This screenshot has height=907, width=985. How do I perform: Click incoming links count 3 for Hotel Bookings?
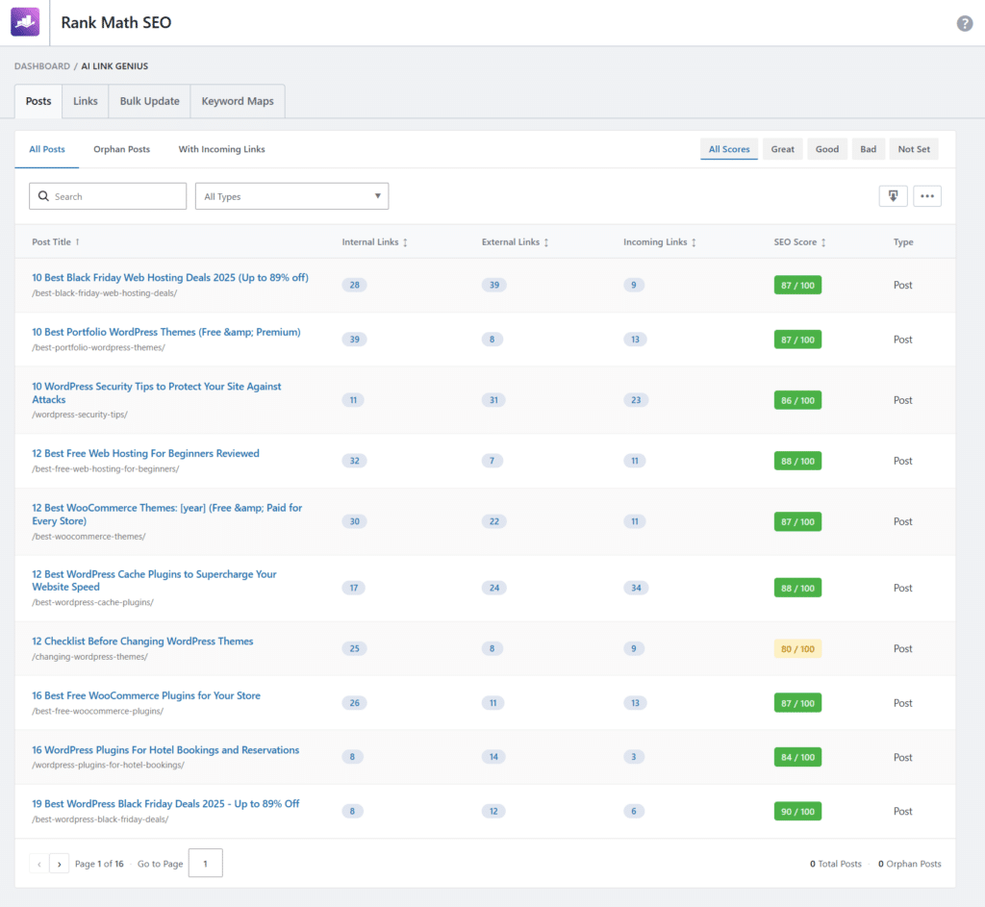[634, 757]
